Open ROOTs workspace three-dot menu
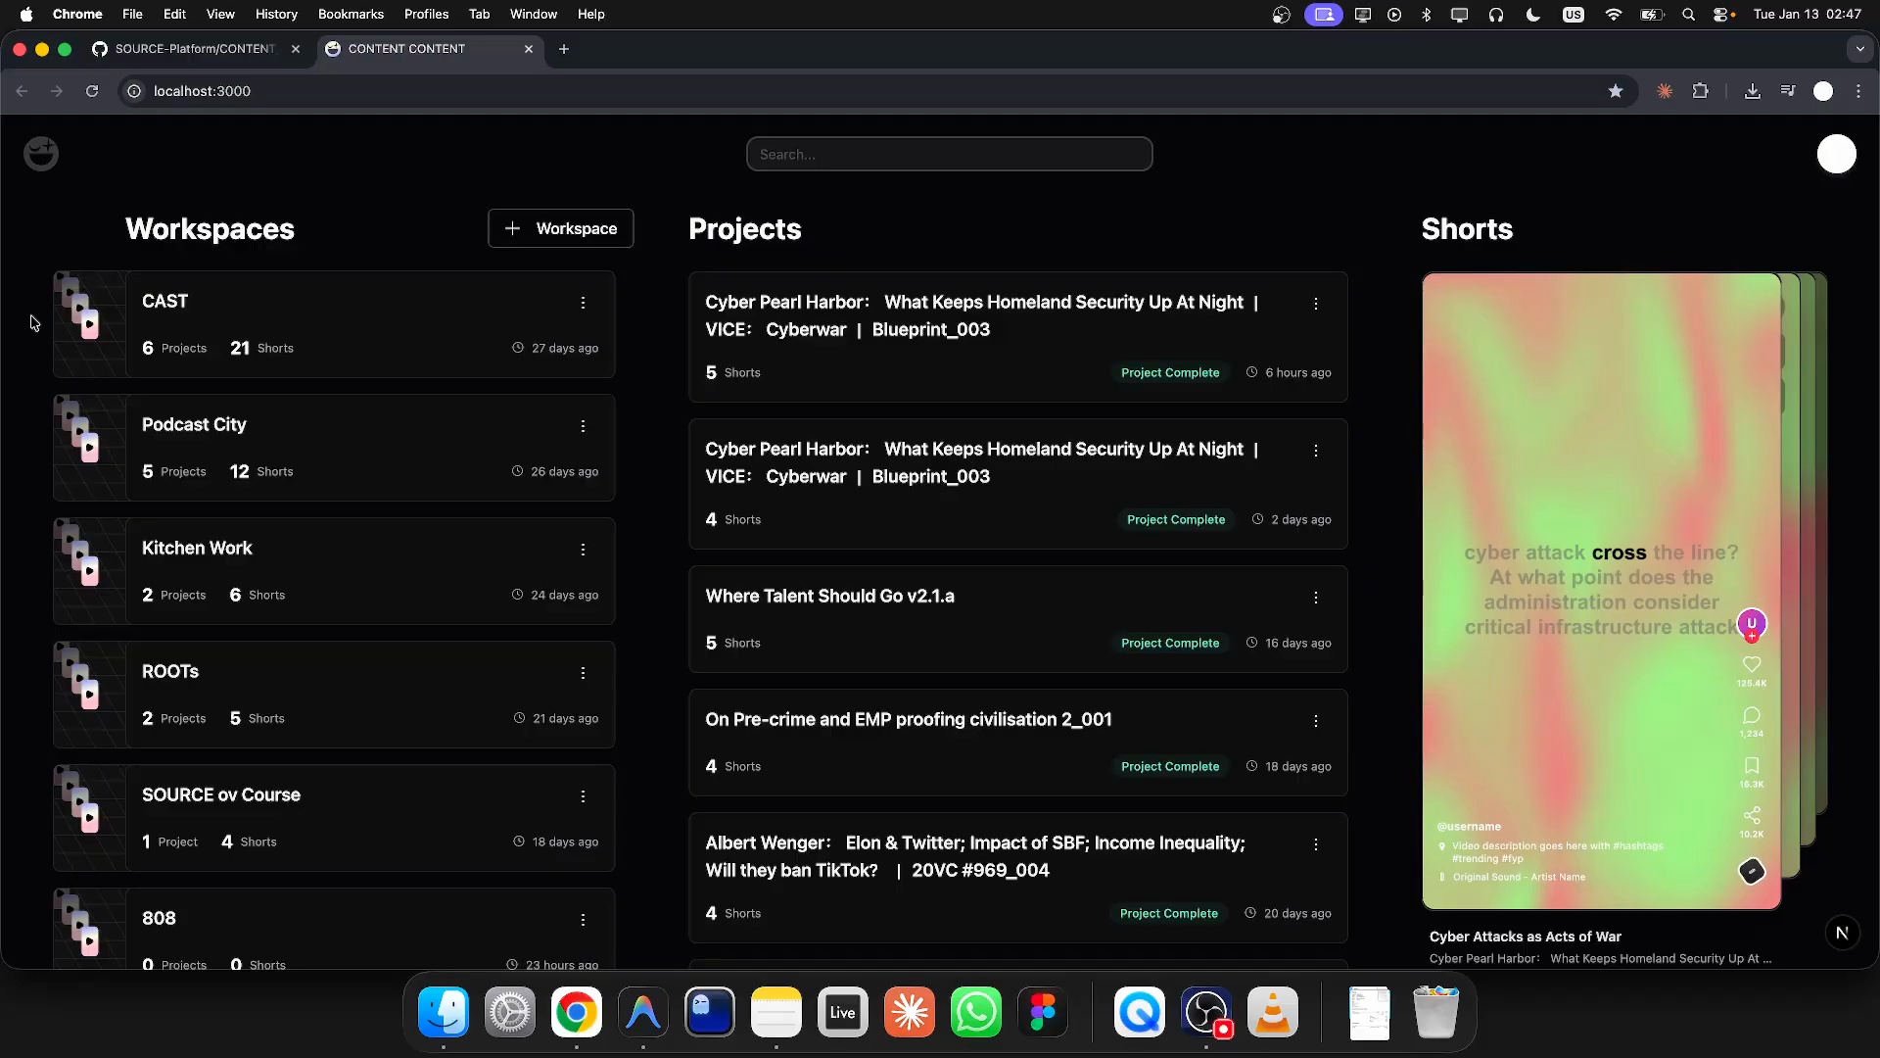This screenshot has width=1880, height=1058. tap(583, 673)
